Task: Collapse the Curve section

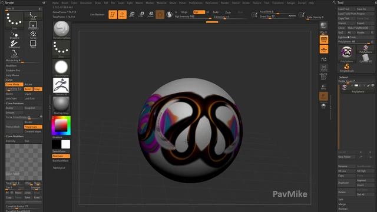Action: pyautogui.click(x=9, y=80)
